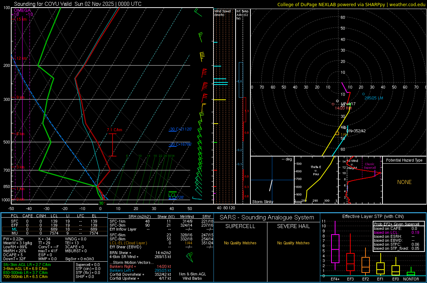
Task: Click the '850-500mb LR = 3.7 C/km' line
Action: point(25,273)
